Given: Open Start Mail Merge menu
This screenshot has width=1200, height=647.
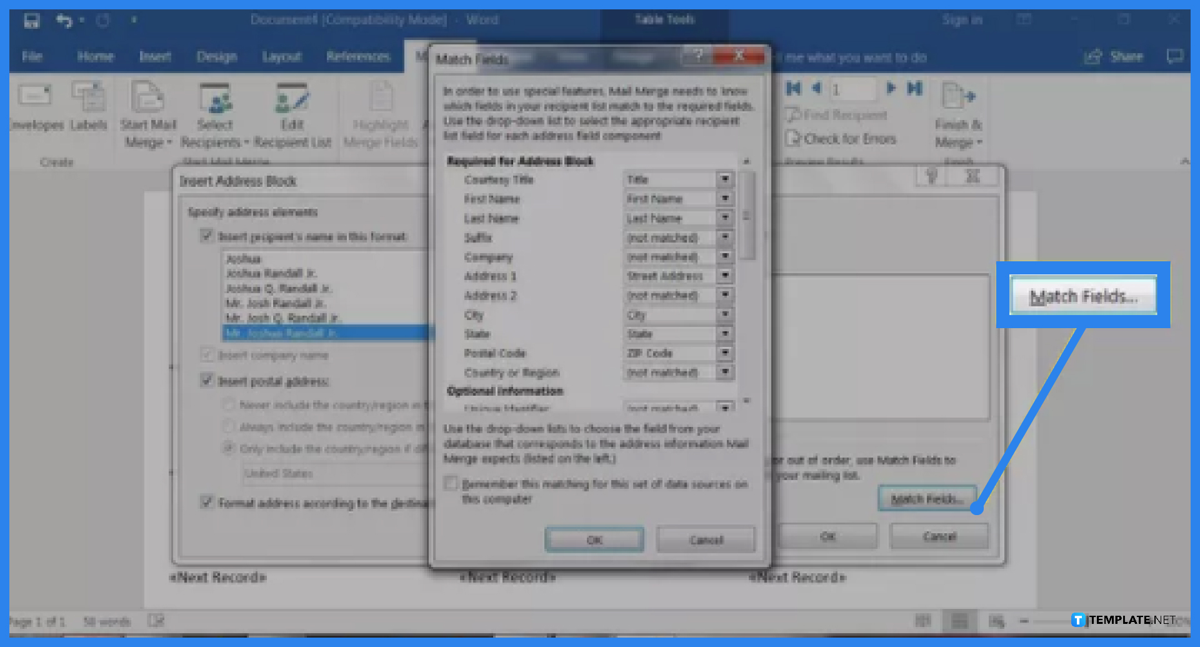Looking at the screenshot, I should pos(148,116).
